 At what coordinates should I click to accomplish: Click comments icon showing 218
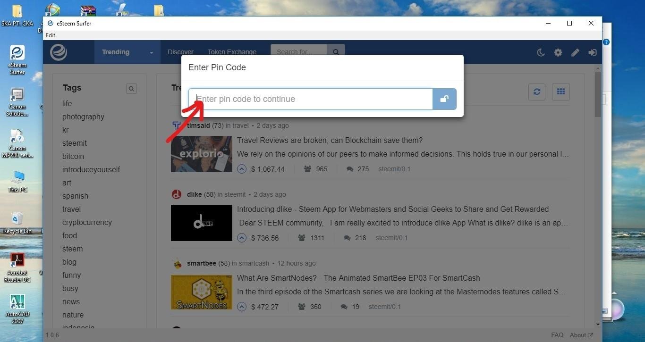pyautogui.click(x=347, y=238)
